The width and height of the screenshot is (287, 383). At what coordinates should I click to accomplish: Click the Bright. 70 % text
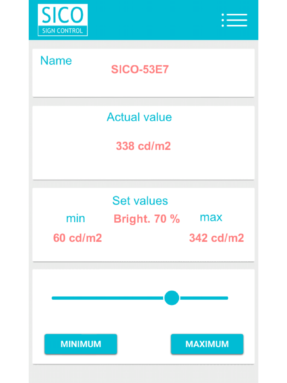pos(147,219)
